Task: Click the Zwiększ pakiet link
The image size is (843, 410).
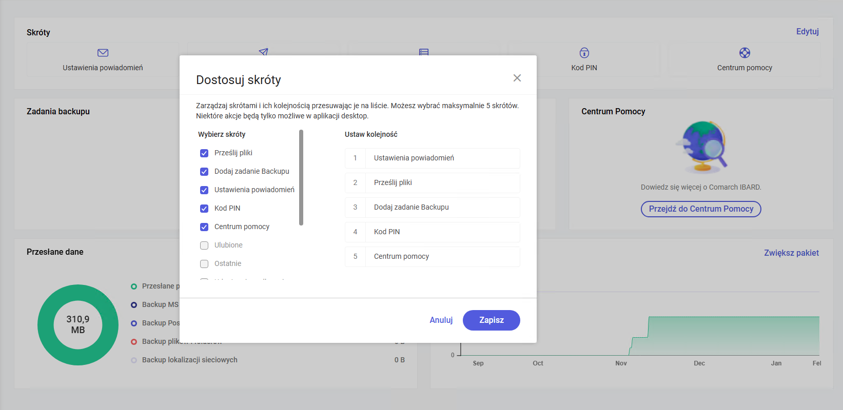Action: pyautogui.click(x=791, y=253)
